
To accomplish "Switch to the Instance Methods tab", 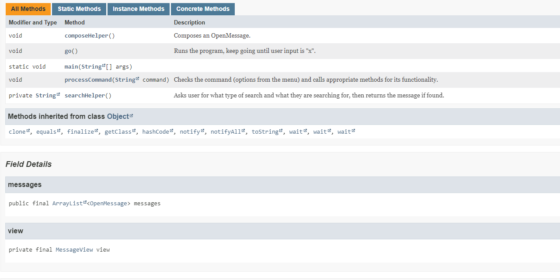I will tap(138, 9).
